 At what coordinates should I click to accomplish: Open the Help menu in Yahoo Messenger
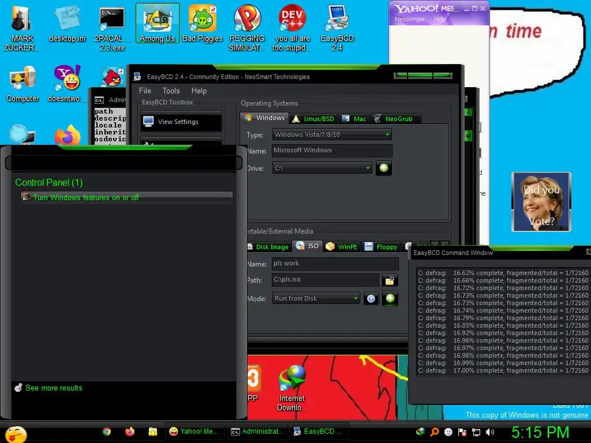pyautogui.click(x=440, y=19)
